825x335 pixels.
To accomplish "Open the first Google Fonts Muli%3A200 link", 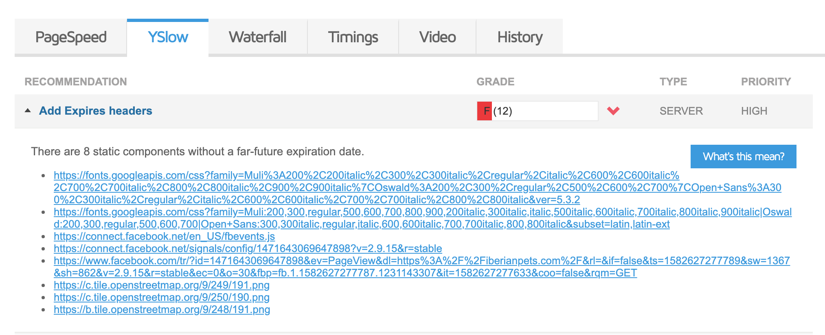I will [417, 187].
